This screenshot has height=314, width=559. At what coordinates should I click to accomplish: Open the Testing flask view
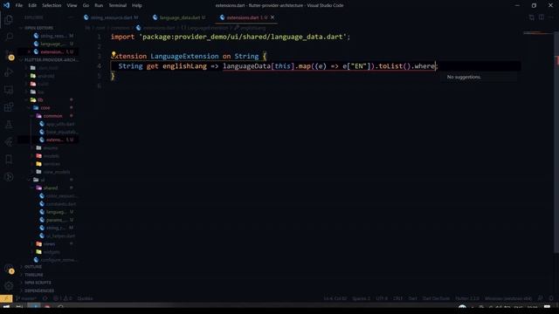[9, 125]
